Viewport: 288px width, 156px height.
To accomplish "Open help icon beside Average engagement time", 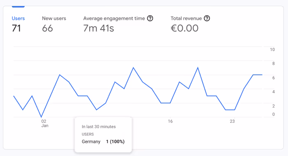I will pyautogui.click(x=150, y=19).
